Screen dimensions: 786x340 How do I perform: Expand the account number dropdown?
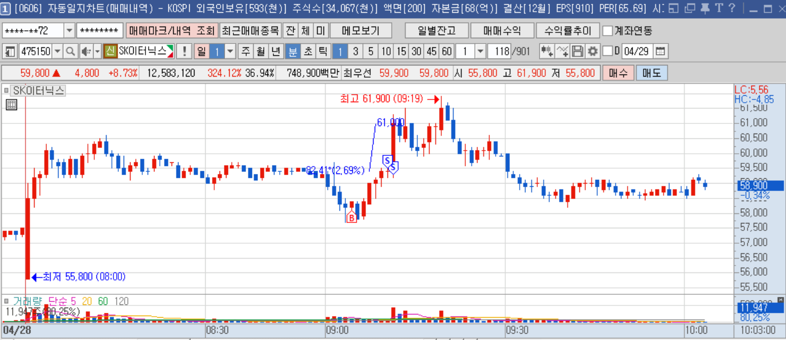[69, 31]
